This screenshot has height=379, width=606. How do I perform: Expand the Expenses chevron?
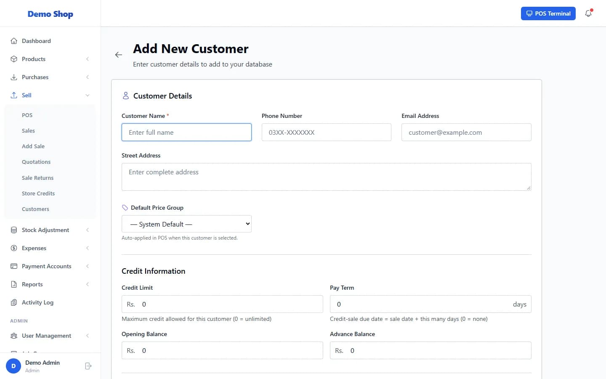88,248
